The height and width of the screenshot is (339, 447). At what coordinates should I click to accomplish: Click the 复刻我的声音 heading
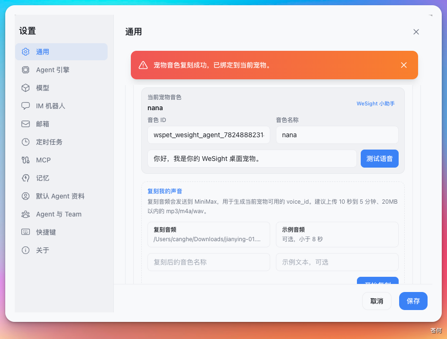click(165, 191)
